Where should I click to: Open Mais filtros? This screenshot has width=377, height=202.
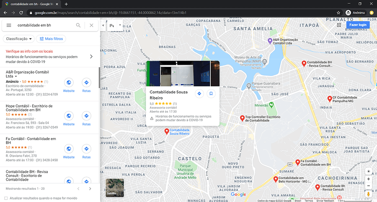51,38
